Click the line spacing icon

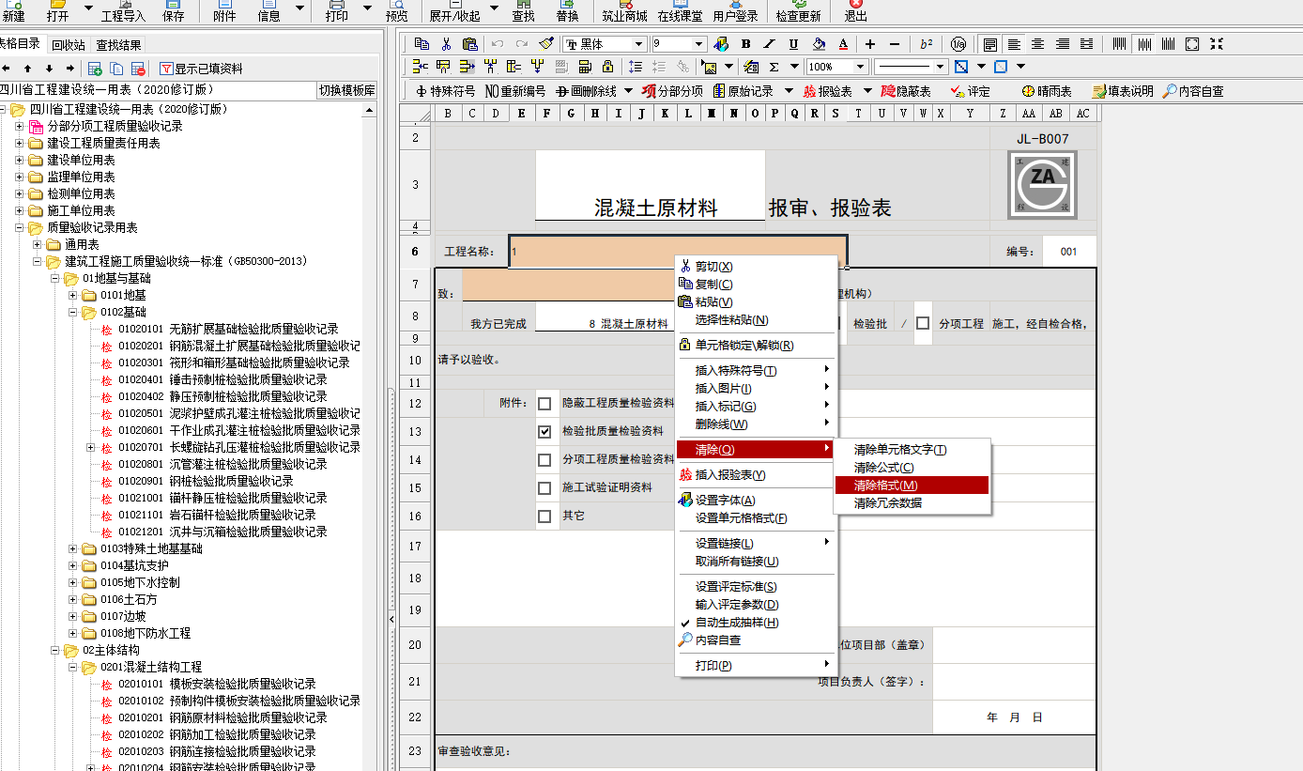(636, 67)
